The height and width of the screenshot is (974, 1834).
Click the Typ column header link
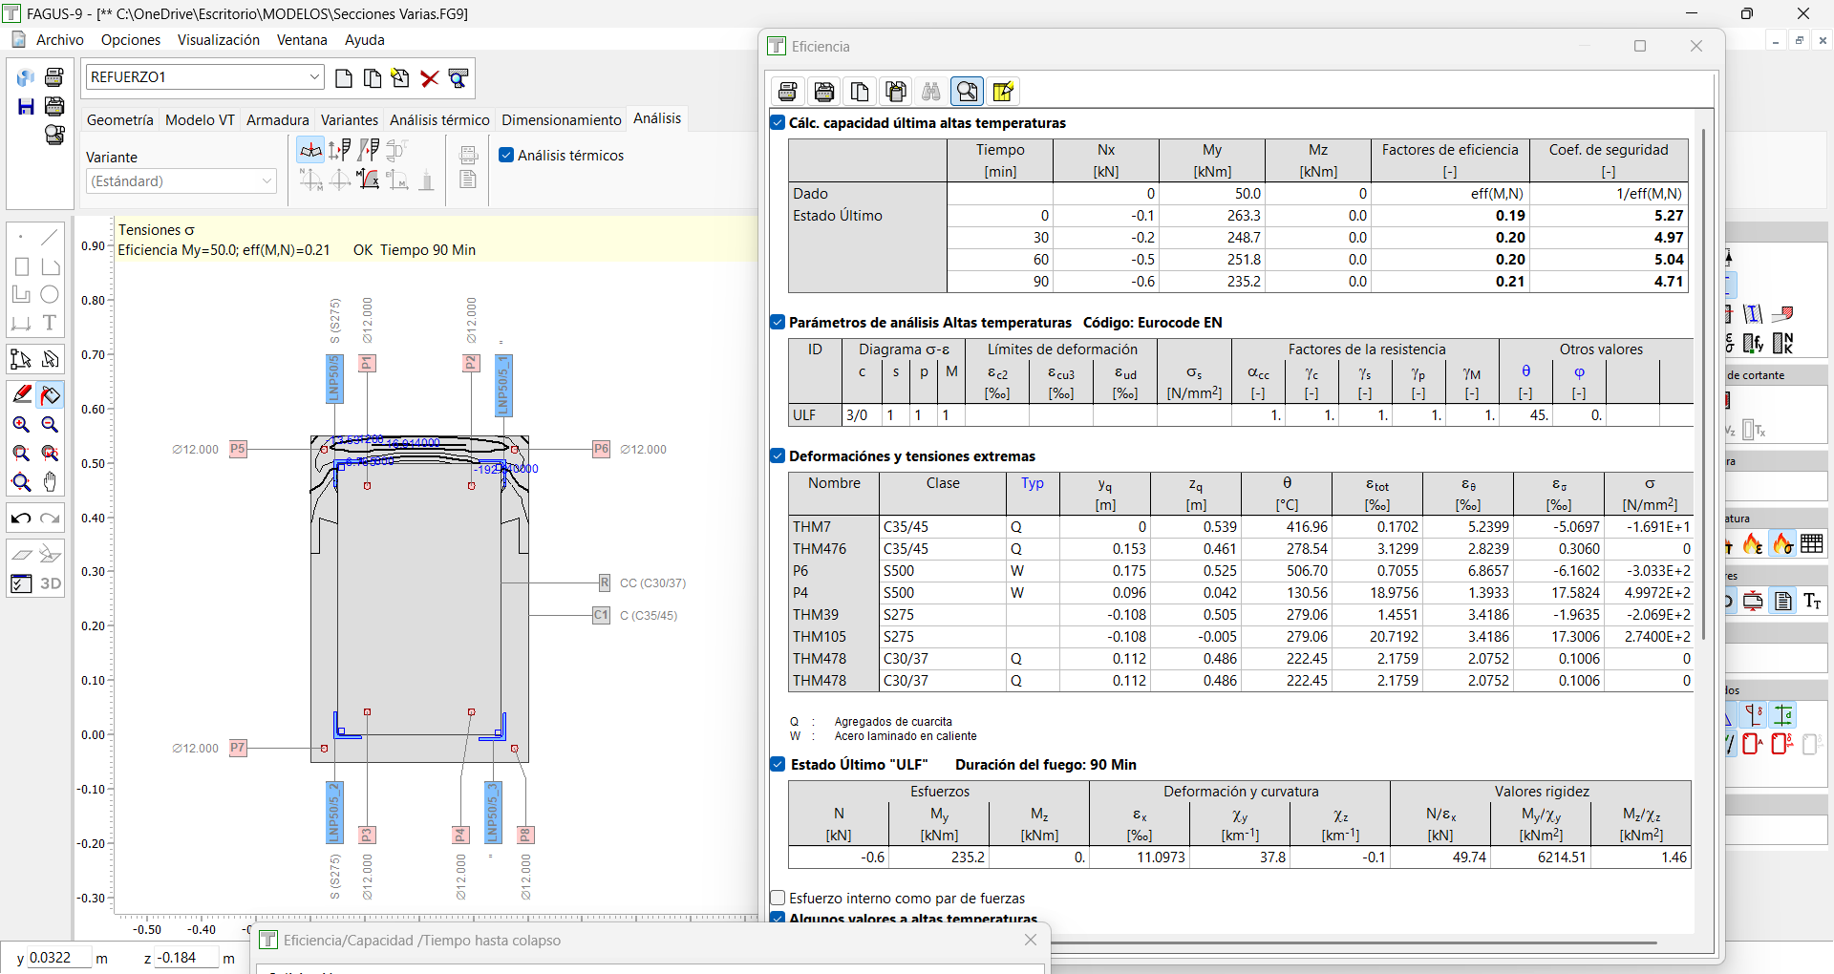1032,483
